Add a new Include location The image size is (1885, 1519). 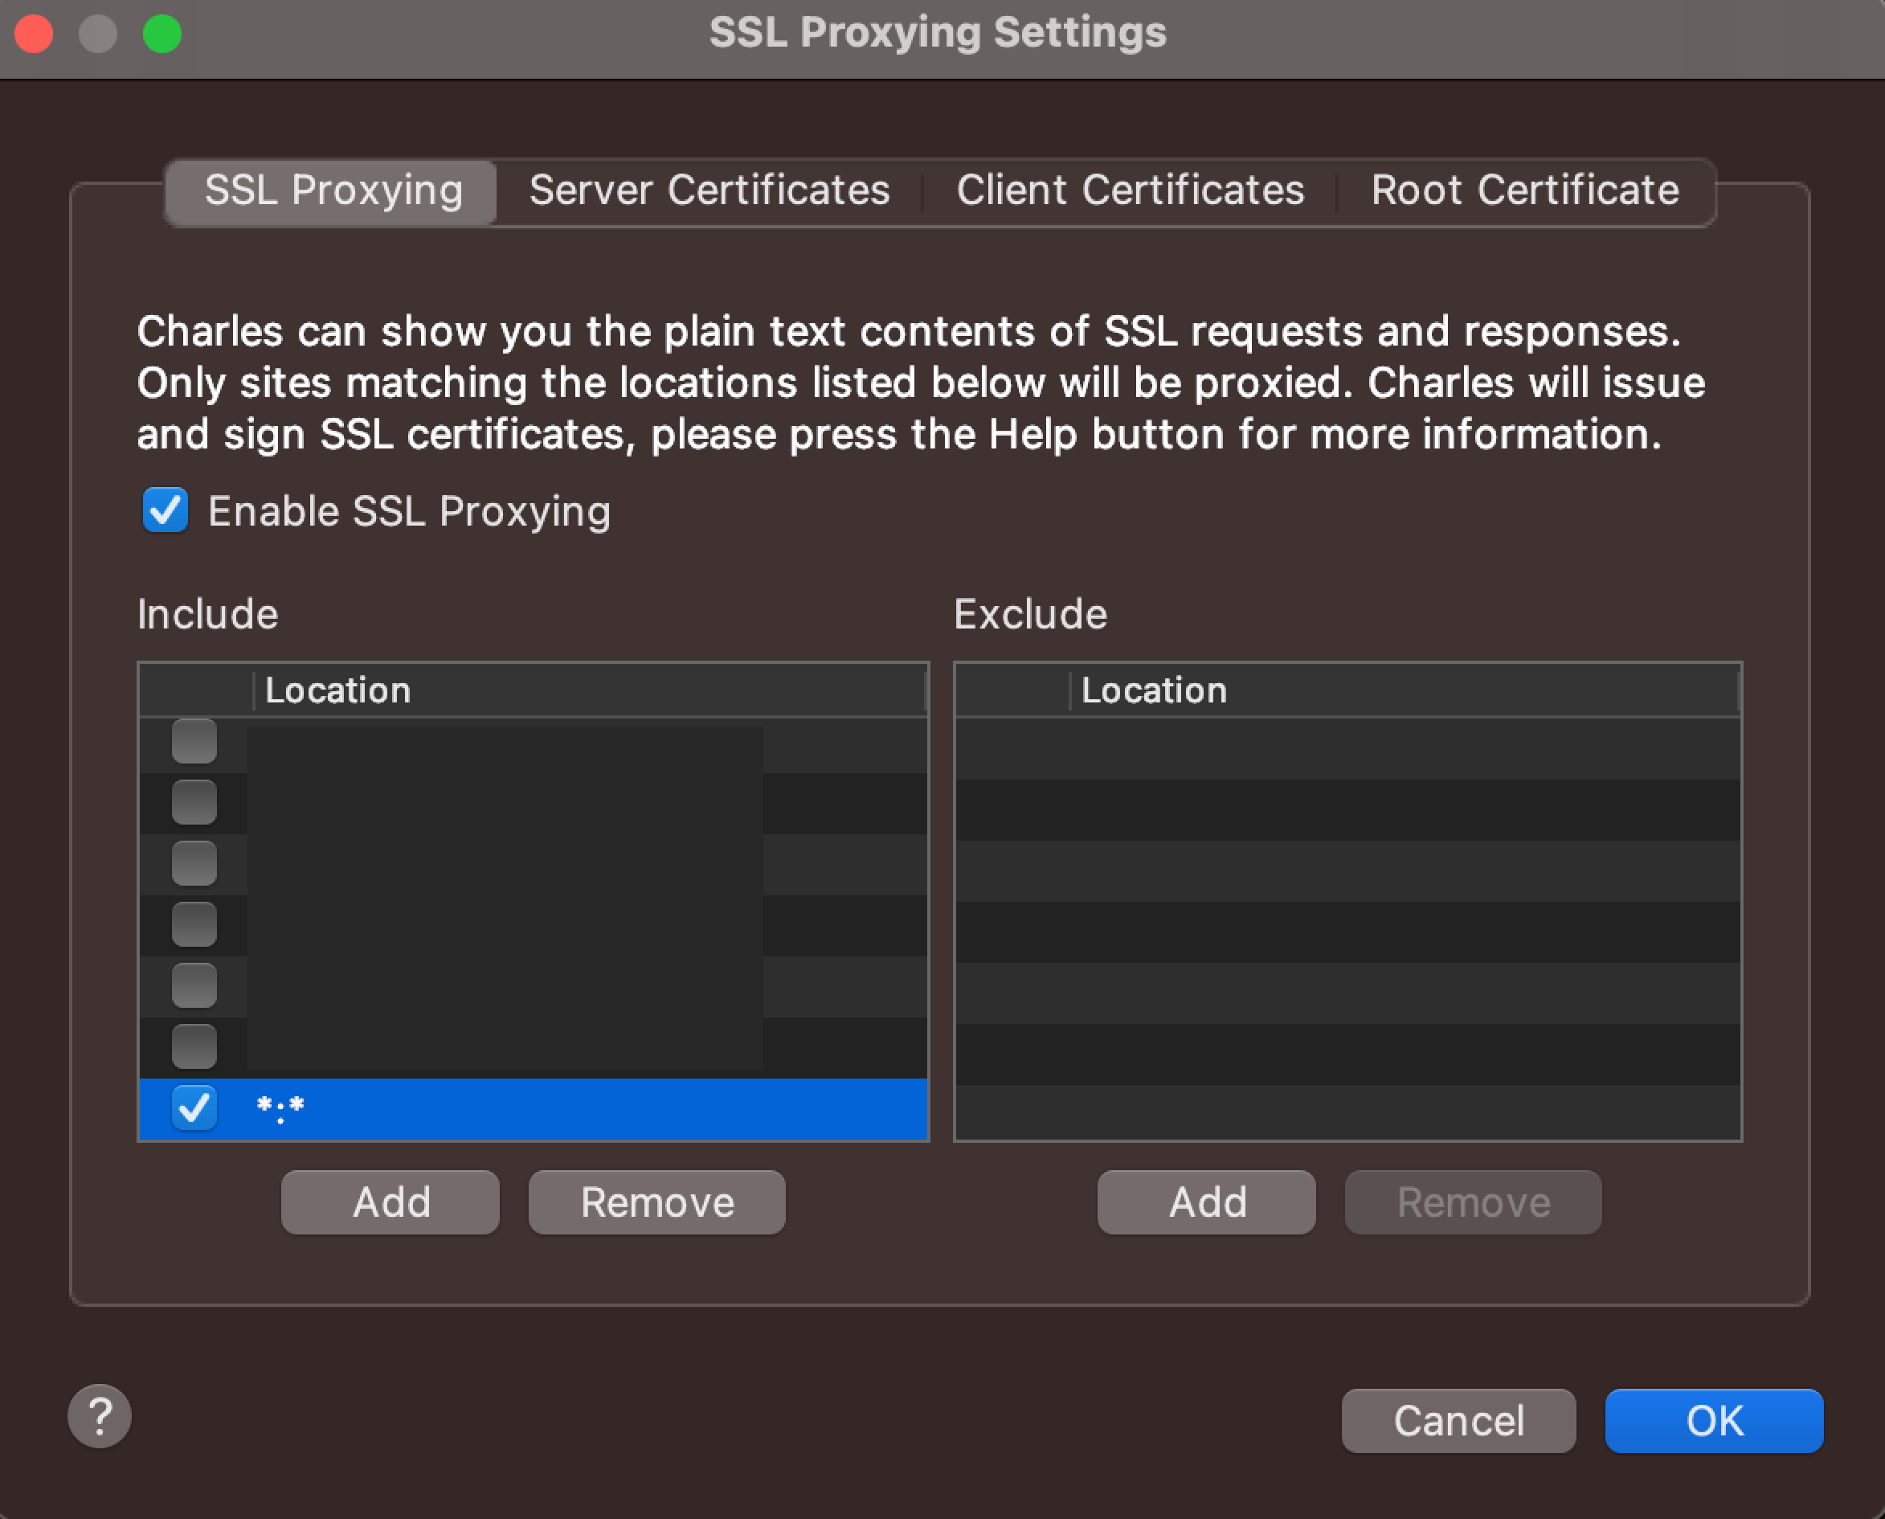click(390, 1202)
